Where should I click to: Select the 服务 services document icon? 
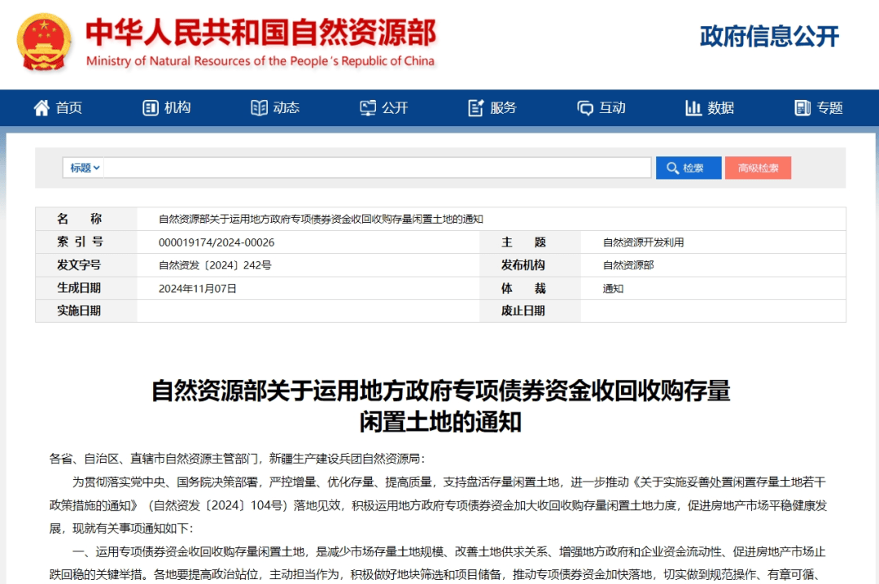(474, 107)
